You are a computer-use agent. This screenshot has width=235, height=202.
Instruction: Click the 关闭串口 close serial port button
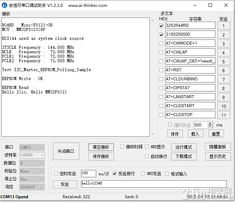click(66, 151)
